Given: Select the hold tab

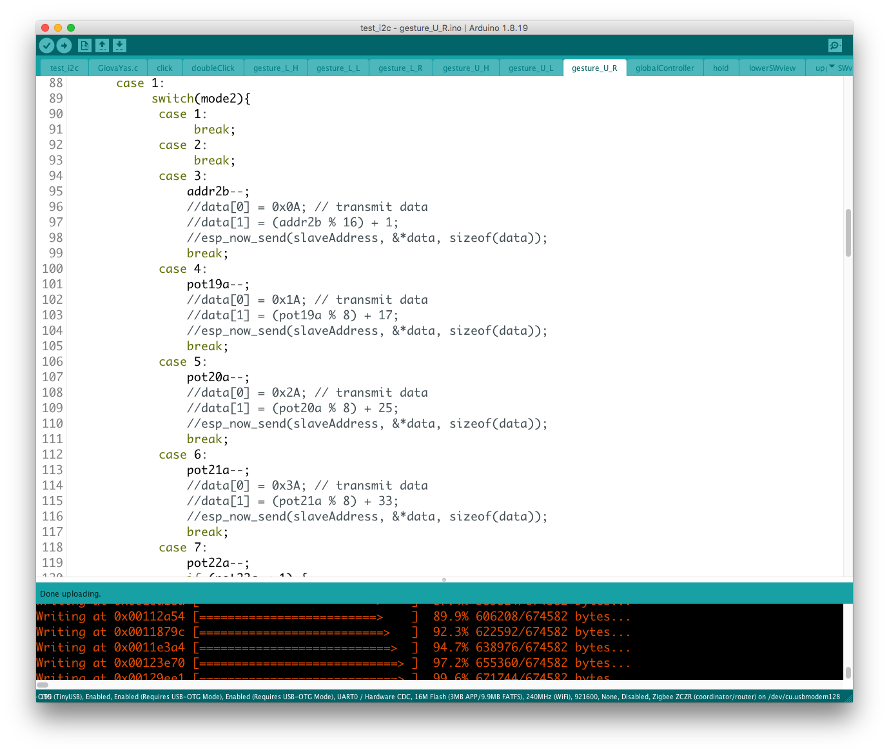Looking at the screenshot, I should coord(721,68).
